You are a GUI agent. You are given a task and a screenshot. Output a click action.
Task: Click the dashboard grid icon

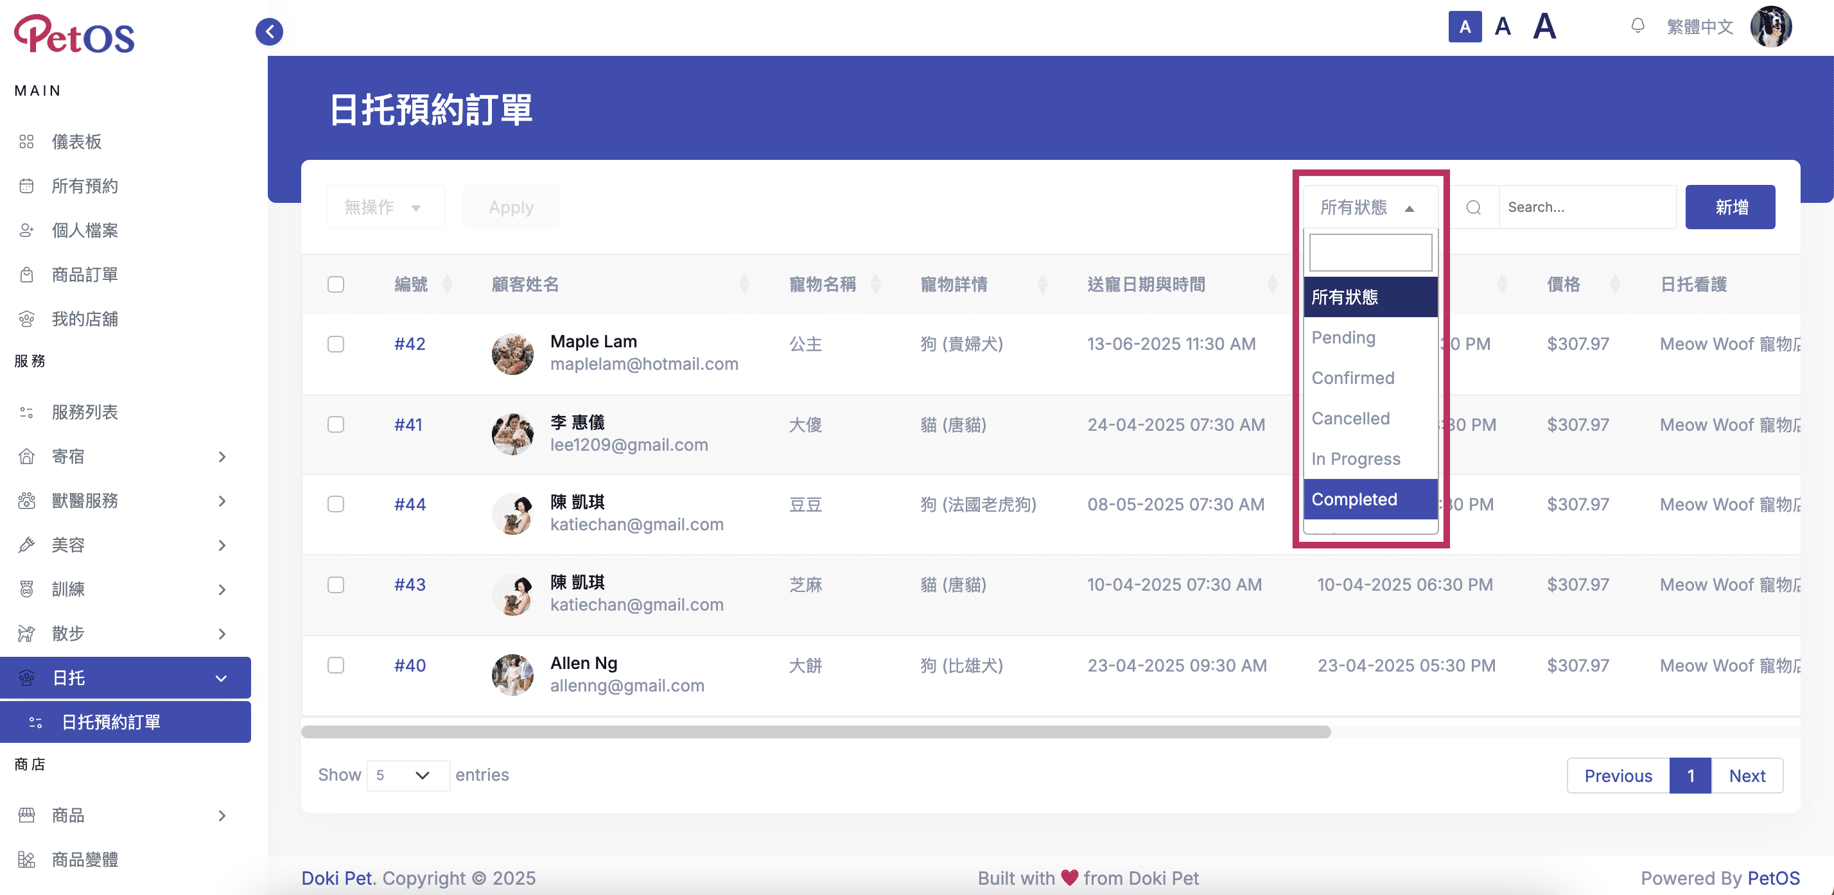click(26, 142)
